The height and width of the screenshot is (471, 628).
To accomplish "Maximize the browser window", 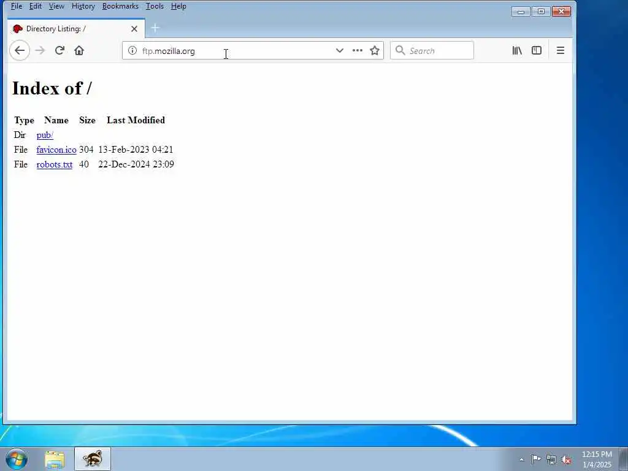I will point(541,12).
